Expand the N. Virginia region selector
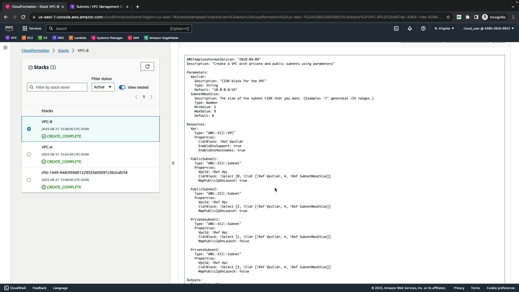519x292 pixels. pos(444,28)
